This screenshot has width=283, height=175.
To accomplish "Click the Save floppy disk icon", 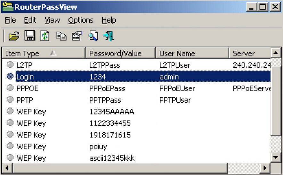I will [x=30, y=36].
